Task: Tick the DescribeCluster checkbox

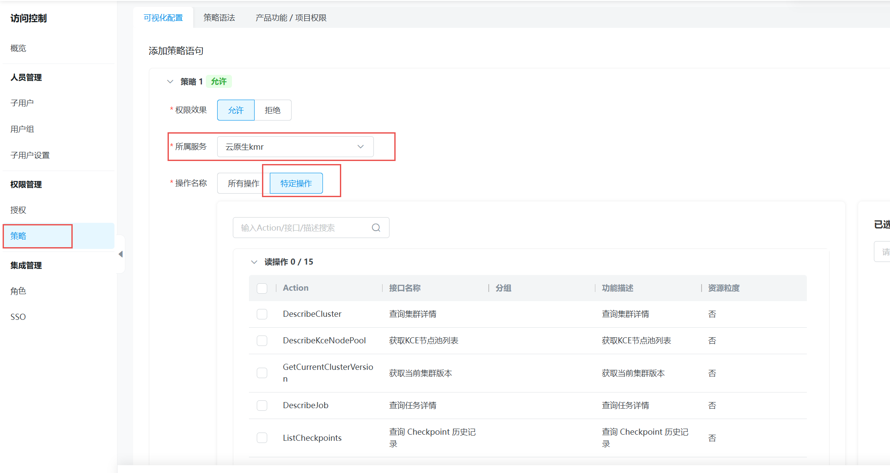Action: coord(262,314)
